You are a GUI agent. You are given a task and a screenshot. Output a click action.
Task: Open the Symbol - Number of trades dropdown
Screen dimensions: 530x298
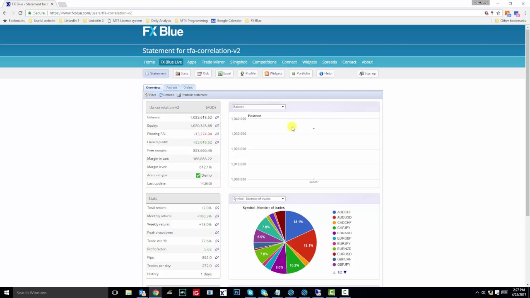(258, 199)
